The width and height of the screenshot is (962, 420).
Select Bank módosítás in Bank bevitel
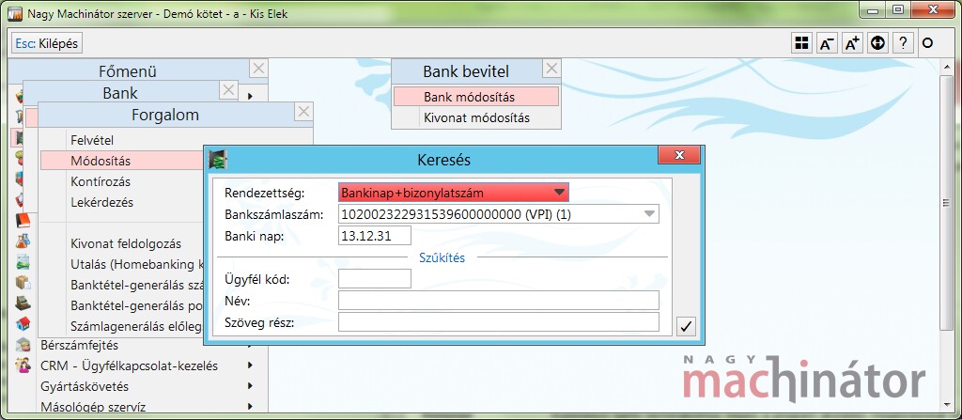476,97
